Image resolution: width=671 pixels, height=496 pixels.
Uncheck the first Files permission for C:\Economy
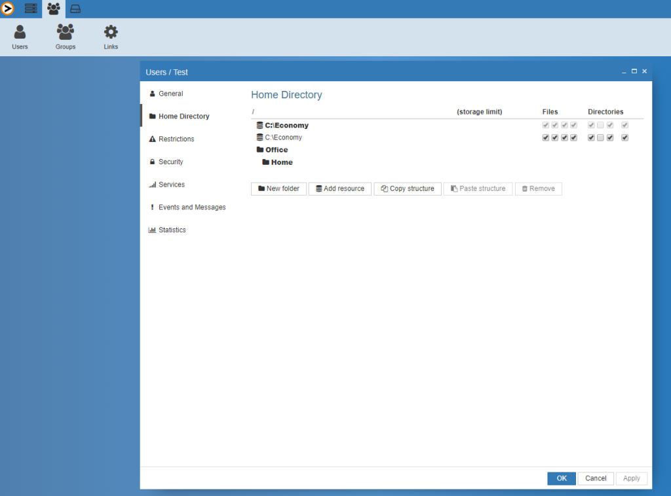tap(546, 137)
